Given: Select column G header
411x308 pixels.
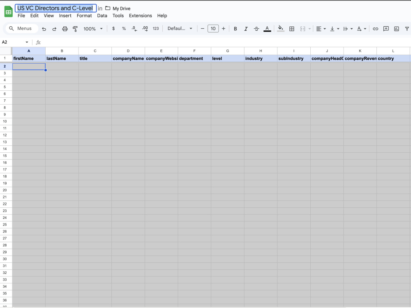Looking at the screenshot, I should (x=228, y=51).
